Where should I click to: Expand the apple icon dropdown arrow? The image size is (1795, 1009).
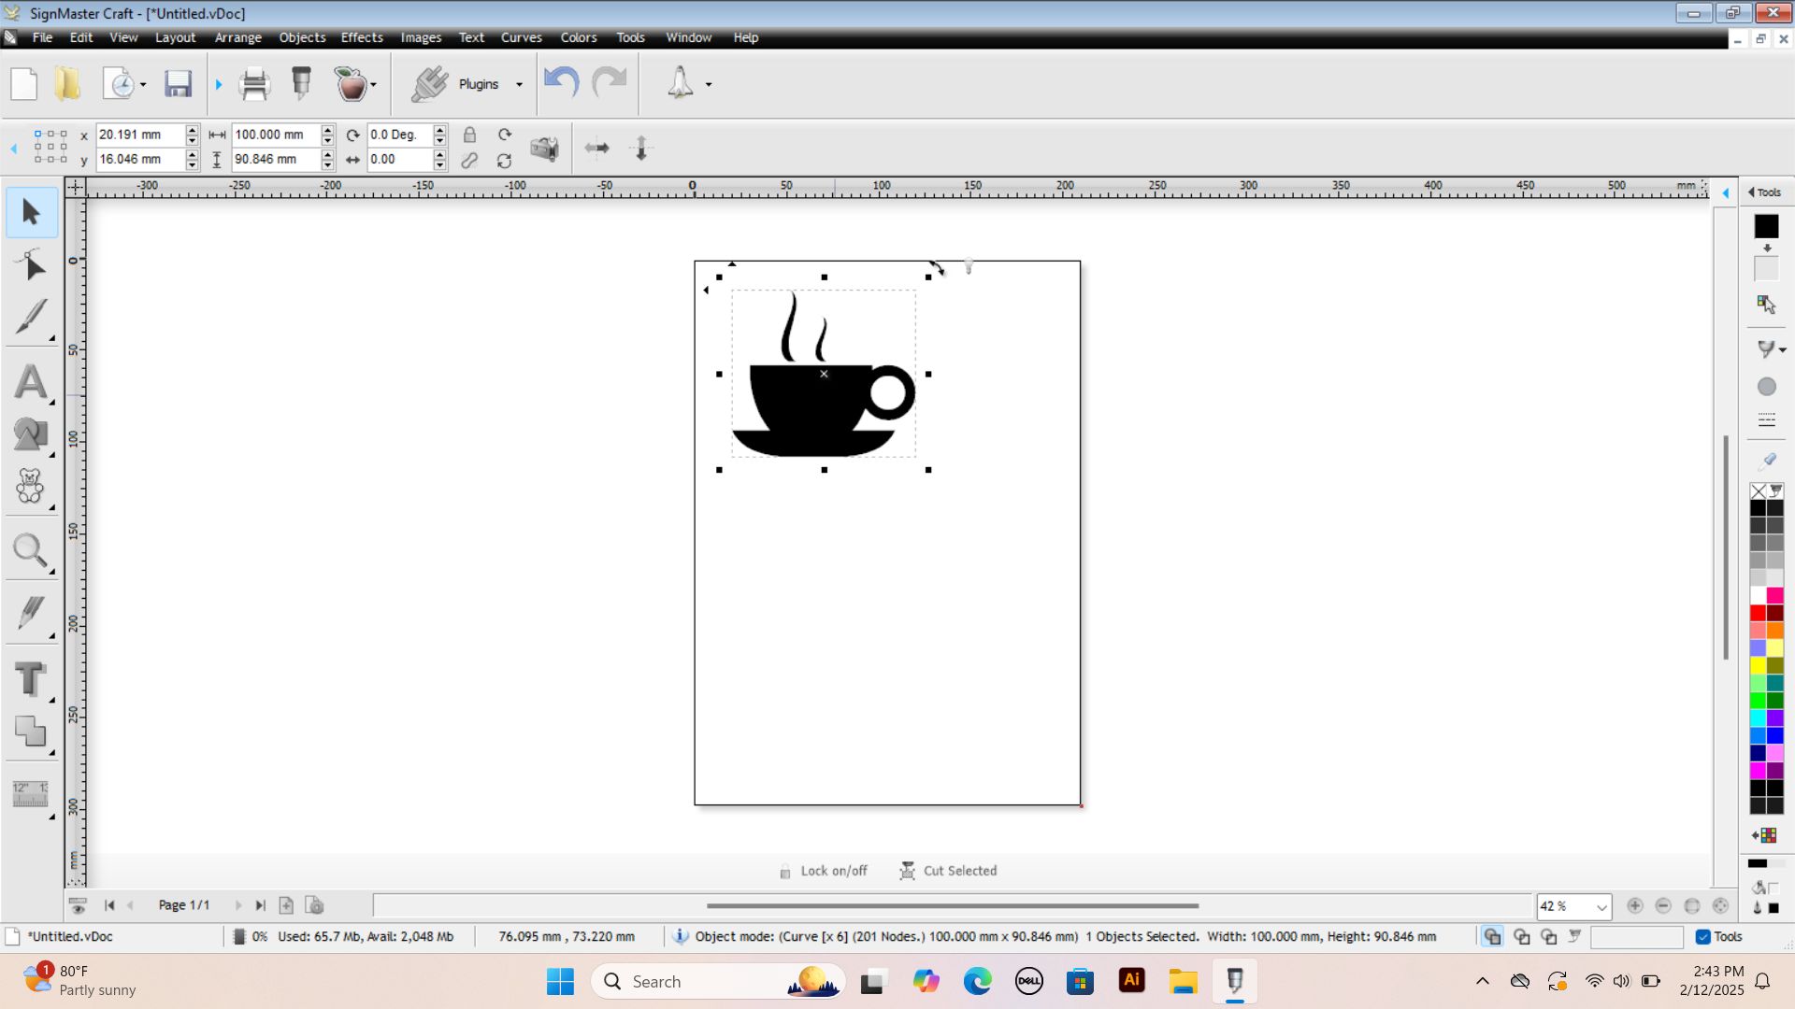[373, 85]
